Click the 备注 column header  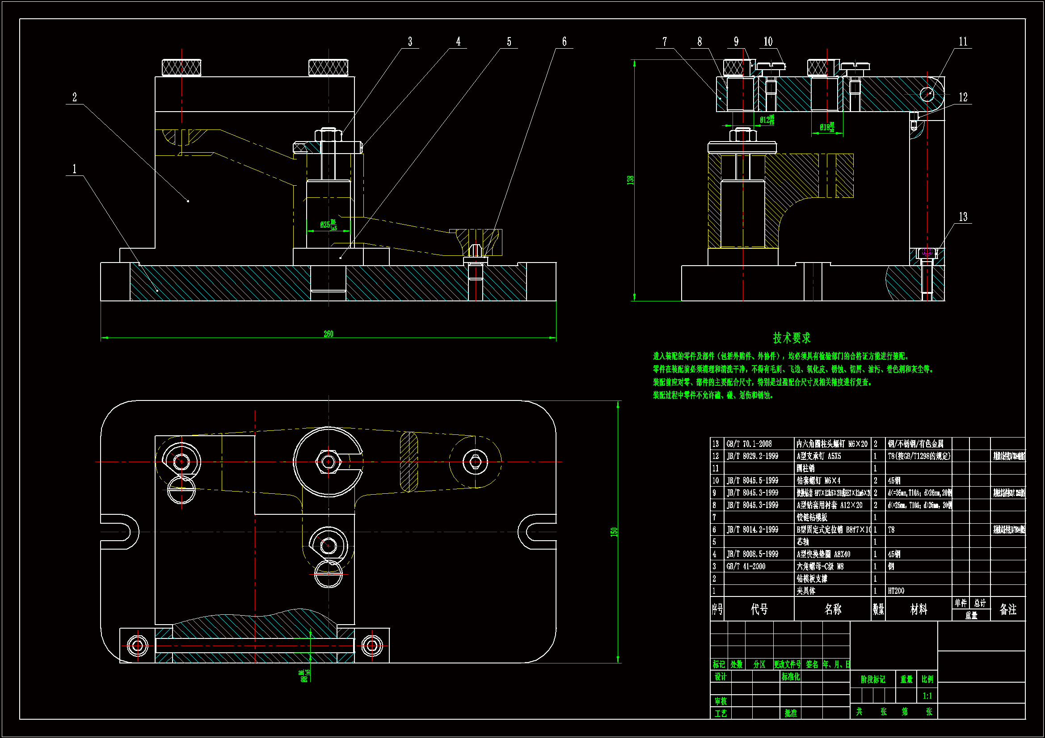tap(1007, 609)
